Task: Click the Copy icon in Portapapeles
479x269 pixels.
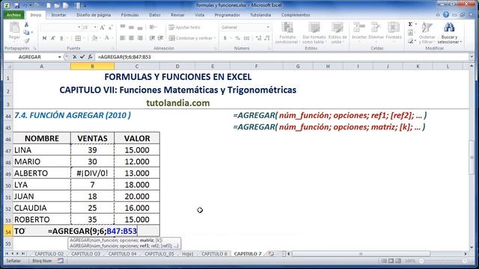Action: tap(27, 32)
